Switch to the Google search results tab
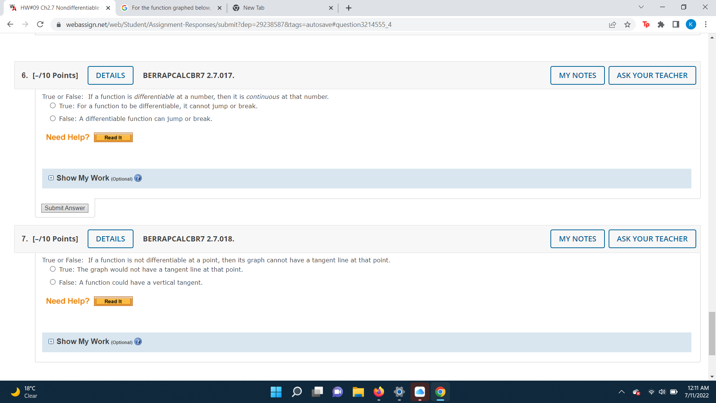 coord(171,8)
